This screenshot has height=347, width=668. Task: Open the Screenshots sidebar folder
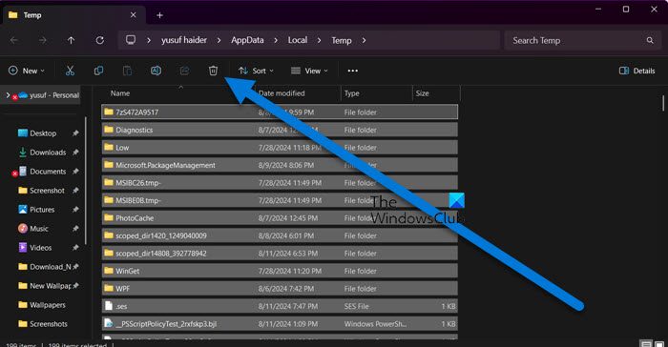[x=43, y=324]
